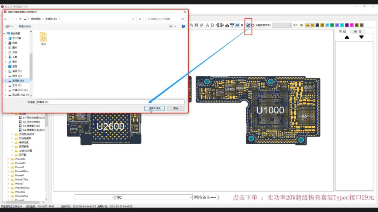Click the fit-to-window icon in toolbar
Image resolution: width=378 pixels, height=212 pixels.
pyautogui.click(x=196, y=25)
